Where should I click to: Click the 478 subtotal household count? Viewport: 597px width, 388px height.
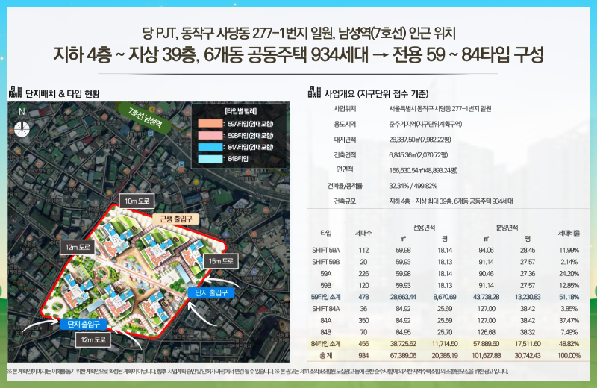pyautogui.click(x=363, y=297)
